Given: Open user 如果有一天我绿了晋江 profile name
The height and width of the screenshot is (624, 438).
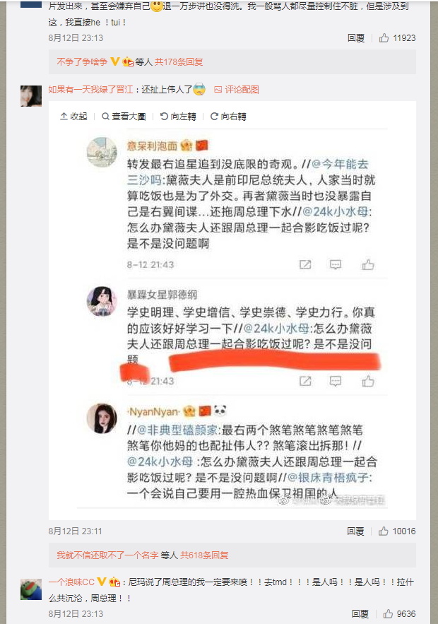Looking at the screenshot, I should [x=90, y=90].
